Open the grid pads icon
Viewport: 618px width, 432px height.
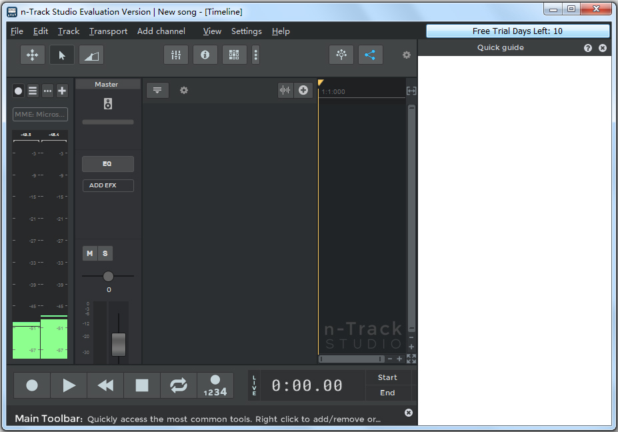click(x=234, y=55)
